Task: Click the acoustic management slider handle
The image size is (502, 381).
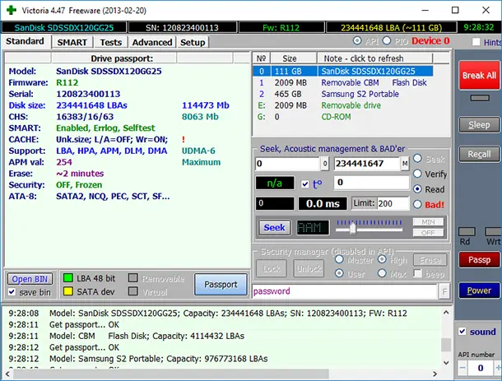Action: (x=352, y=229)
